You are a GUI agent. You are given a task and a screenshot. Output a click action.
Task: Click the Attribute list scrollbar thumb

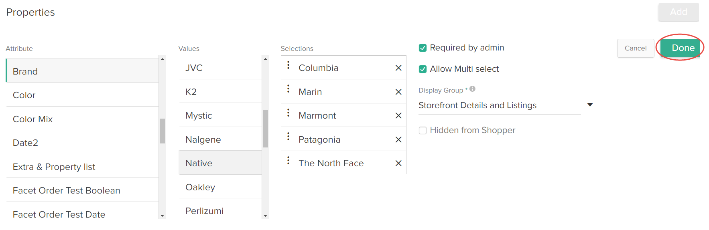point(162,131)
